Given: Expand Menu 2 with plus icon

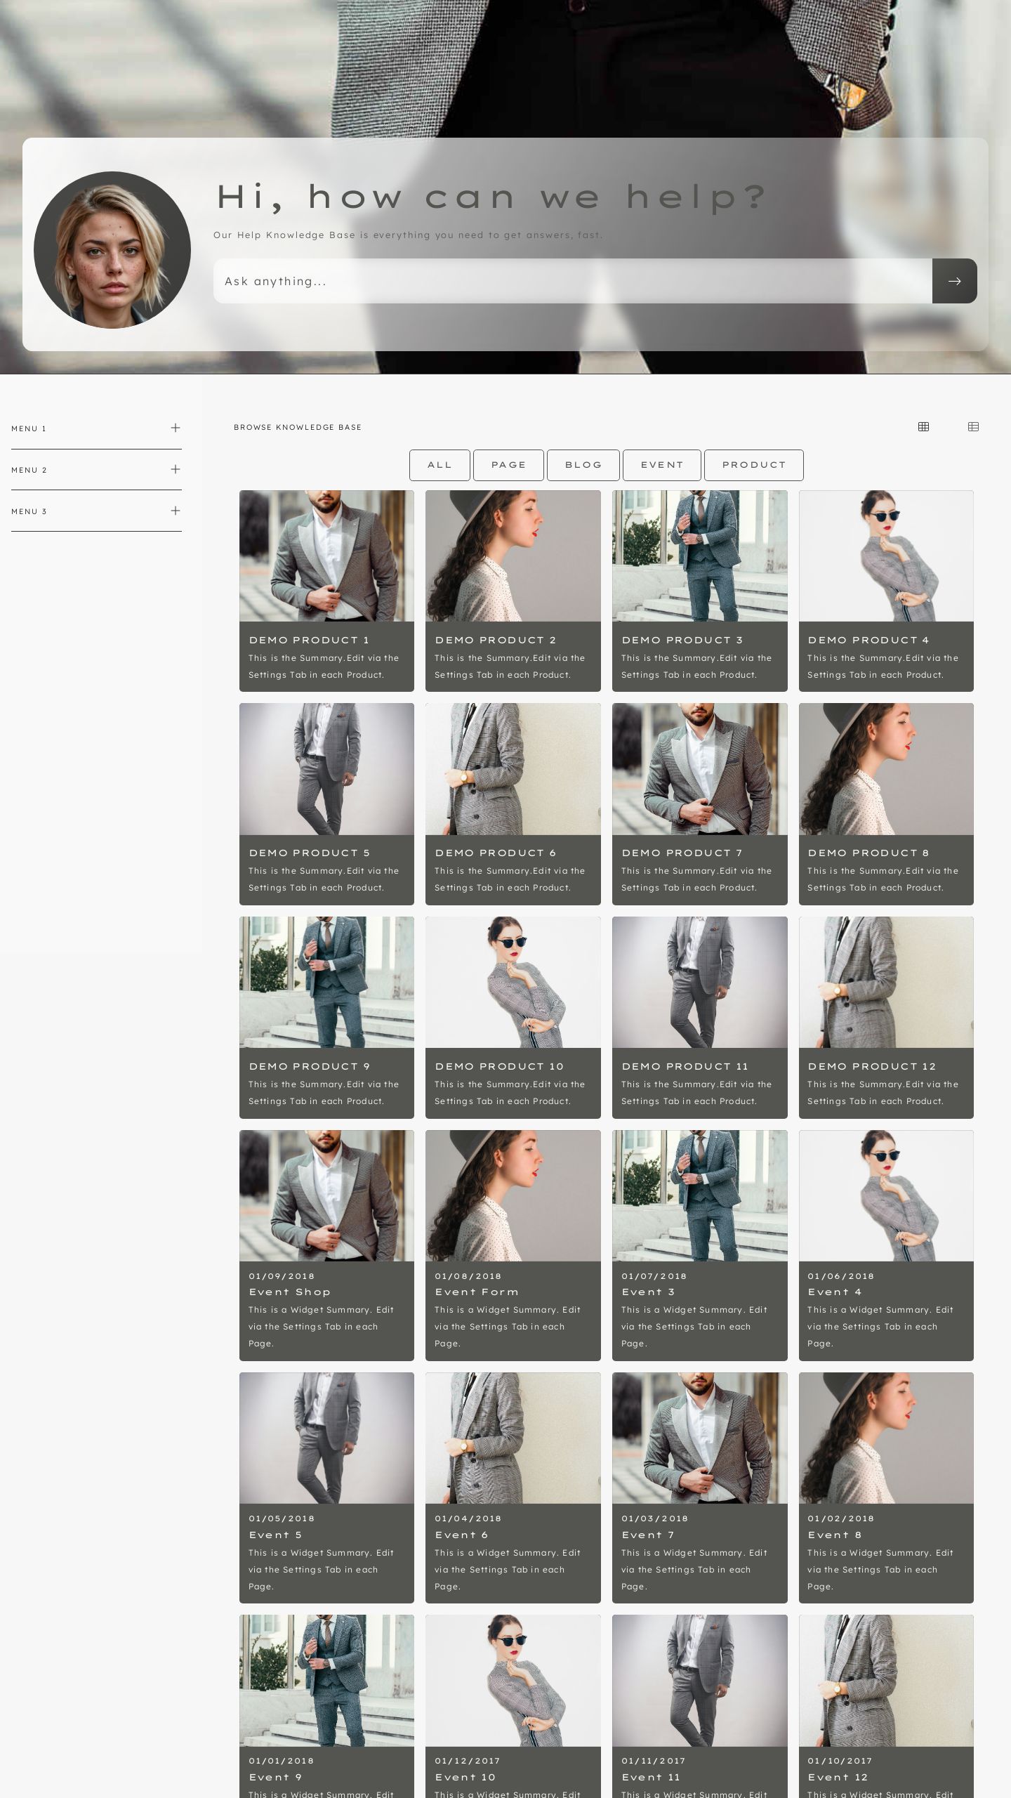Looking at the screenshot, I should click(176, 469).
